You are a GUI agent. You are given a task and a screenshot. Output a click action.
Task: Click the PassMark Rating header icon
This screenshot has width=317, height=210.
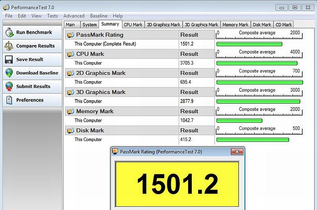point(71,35)
